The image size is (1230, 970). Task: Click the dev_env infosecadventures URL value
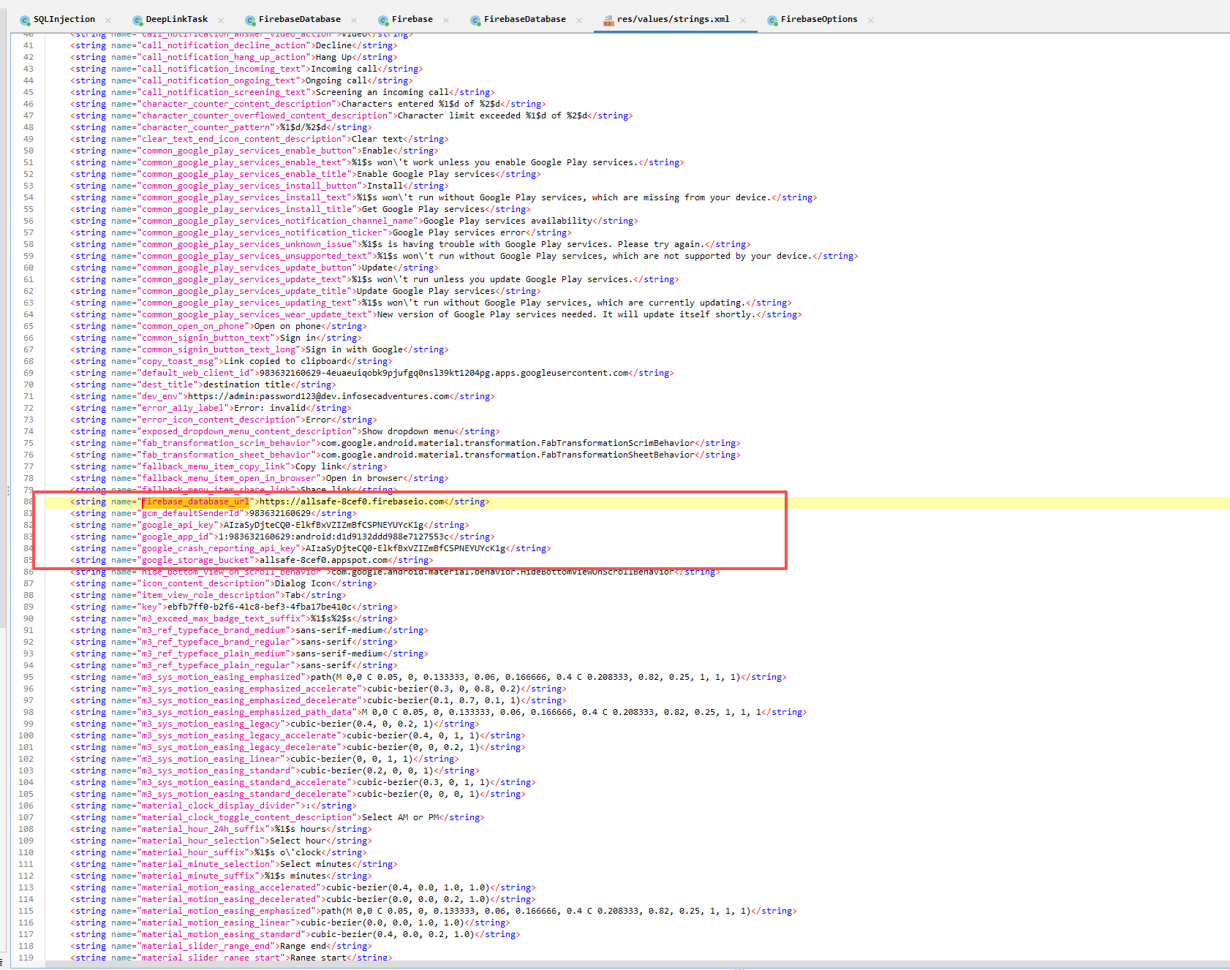tap(319, 396)
